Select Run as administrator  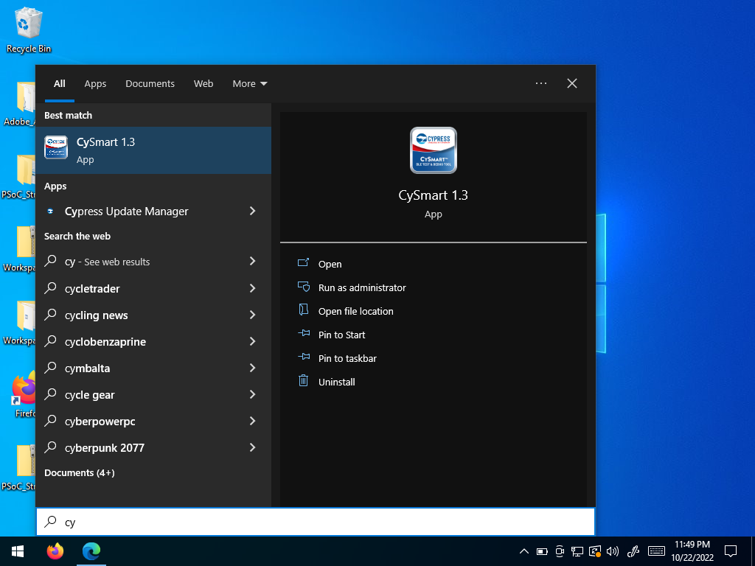click(x=362, y=288)
